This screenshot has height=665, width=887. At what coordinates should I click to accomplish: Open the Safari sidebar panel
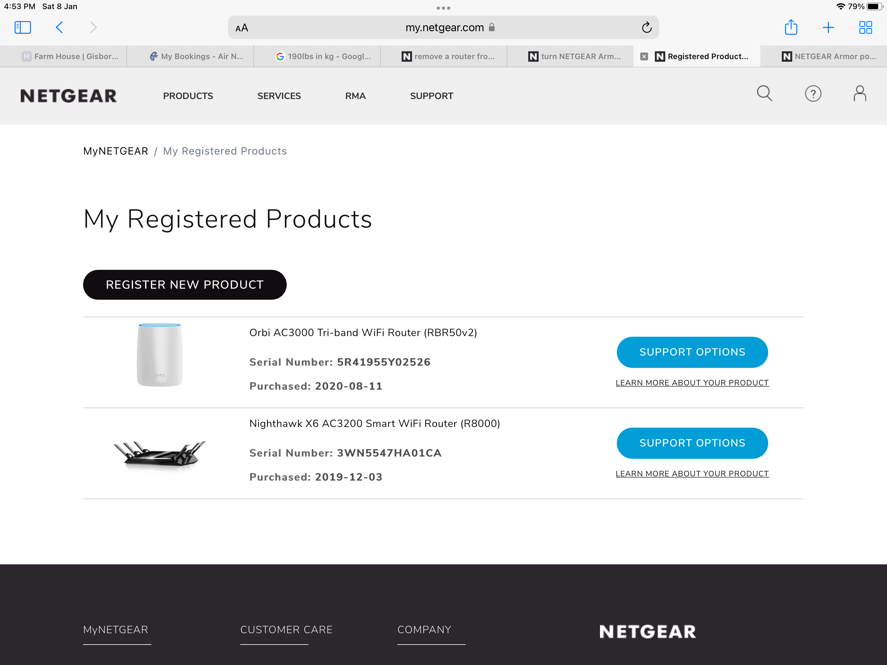pos(22,27)
